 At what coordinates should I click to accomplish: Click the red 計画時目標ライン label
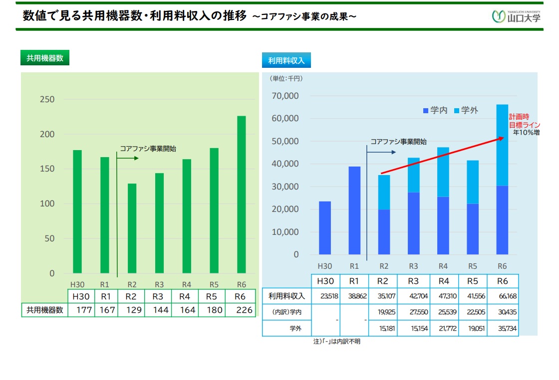click(x=524, y=121)
